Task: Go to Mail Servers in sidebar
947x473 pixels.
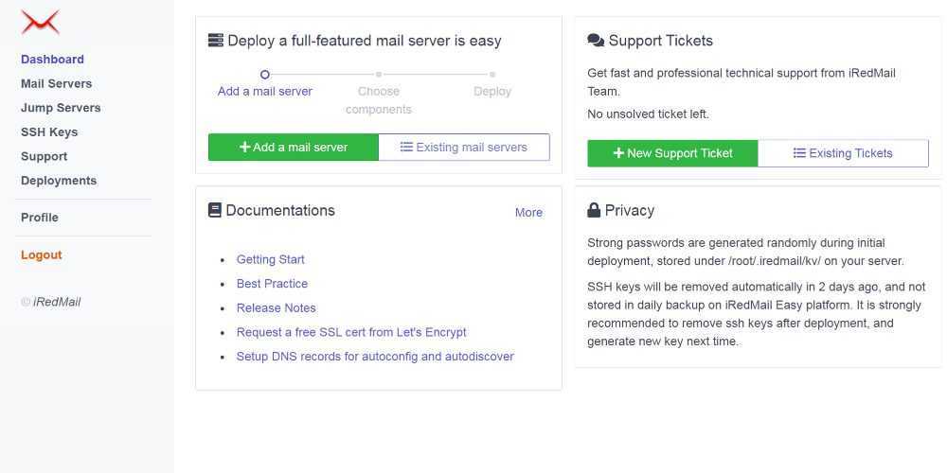Action: point(56,83)
